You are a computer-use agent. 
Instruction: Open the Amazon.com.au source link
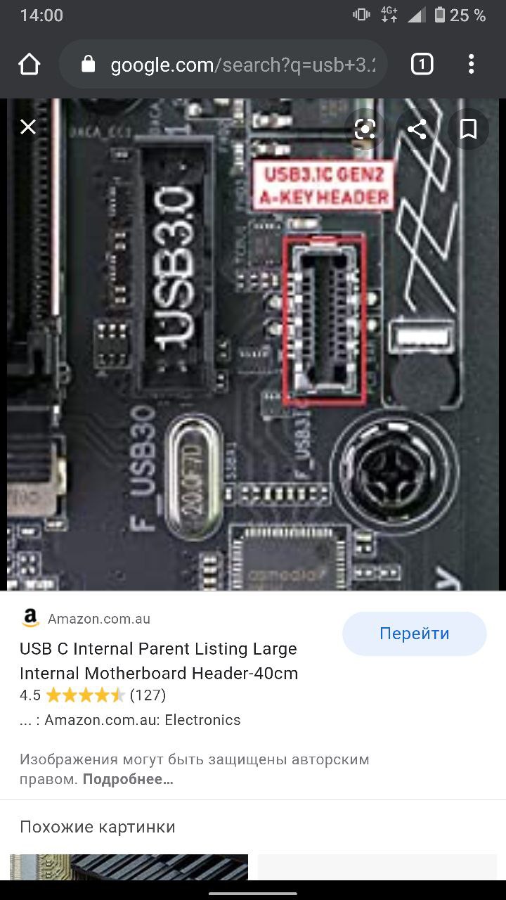(99, 619)
